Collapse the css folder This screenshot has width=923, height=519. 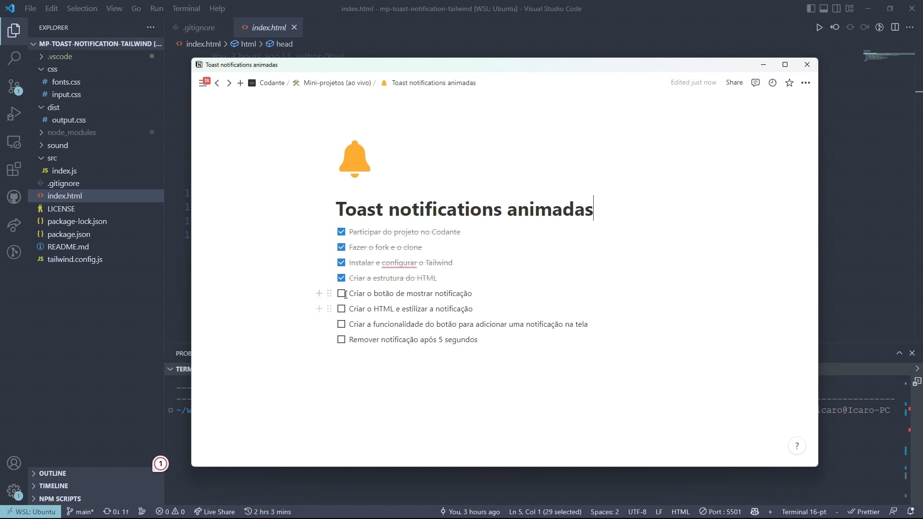click(x=52, y=69)
